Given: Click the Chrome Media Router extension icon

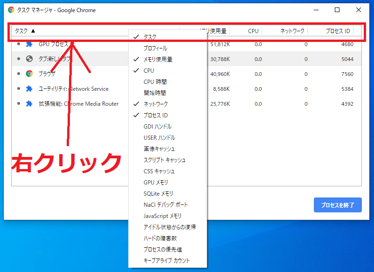Looking at the screenshot, I should (29, 104).
